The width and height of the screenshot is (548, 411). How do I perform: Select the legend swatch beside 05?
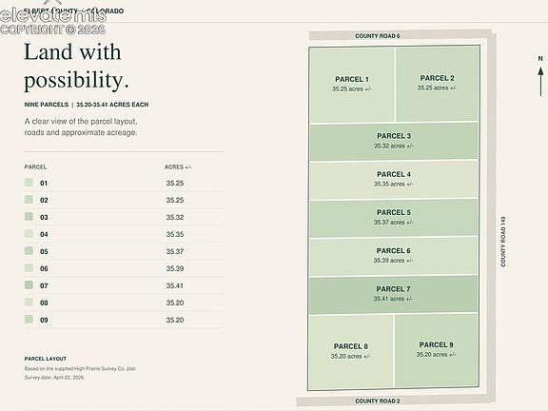pos(29,250)
